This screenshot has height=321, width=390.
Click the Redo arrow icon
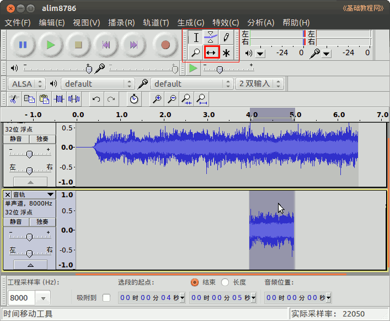point(111,99)
